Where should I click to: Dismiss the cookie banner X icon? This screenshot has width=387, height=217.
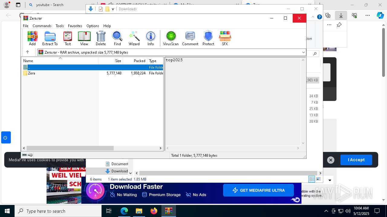331,160
